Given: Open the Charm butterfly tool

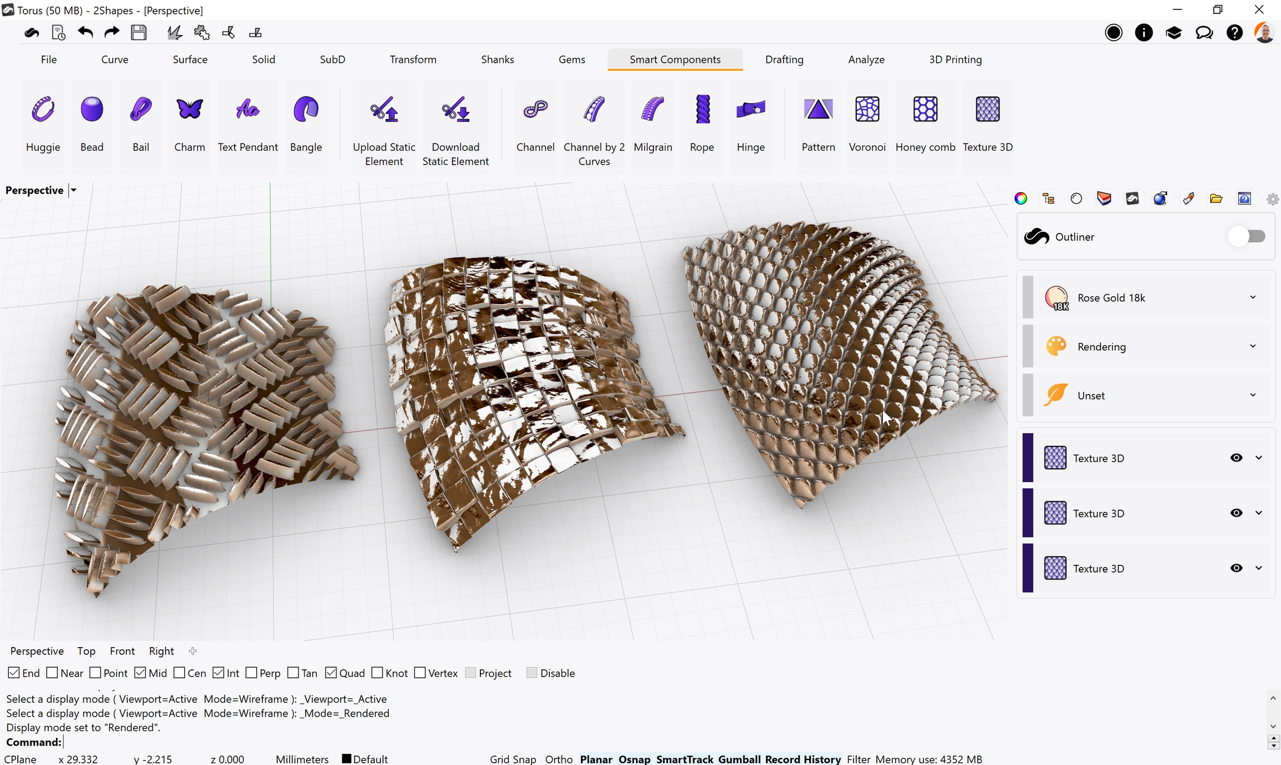Looking at the screenshot, I should (189, 110).
